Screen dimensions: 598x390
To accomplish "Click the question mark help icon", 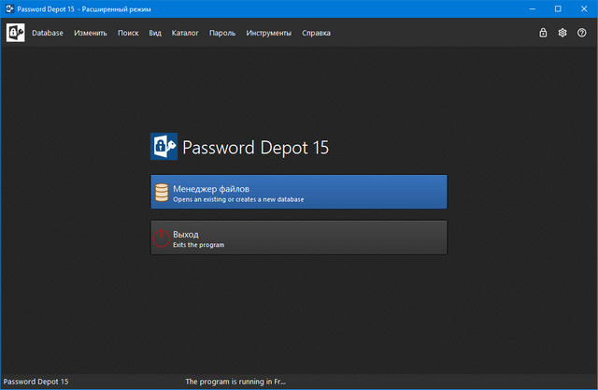I will pos(582,33).
